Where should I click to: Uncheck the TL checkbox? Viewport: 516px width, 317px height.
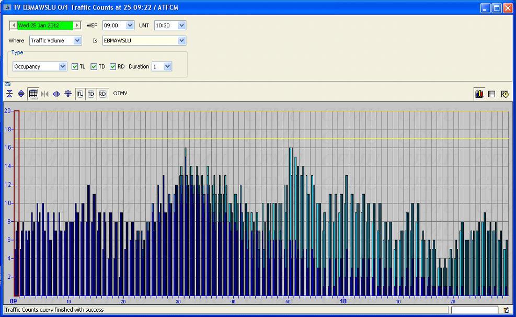(x=75, y=66)
